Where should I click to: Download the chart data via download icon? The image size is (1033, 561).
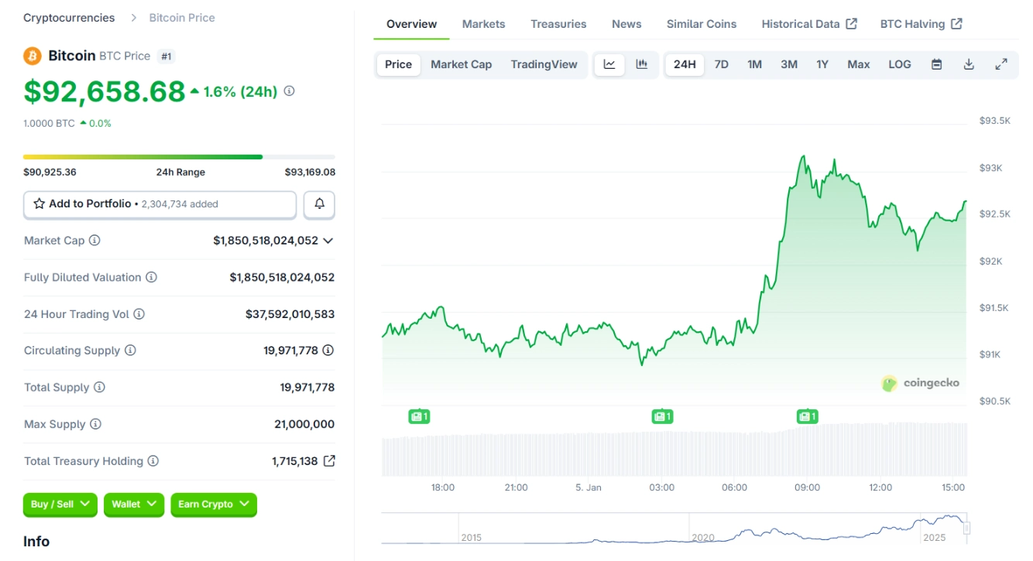point(969,64)
